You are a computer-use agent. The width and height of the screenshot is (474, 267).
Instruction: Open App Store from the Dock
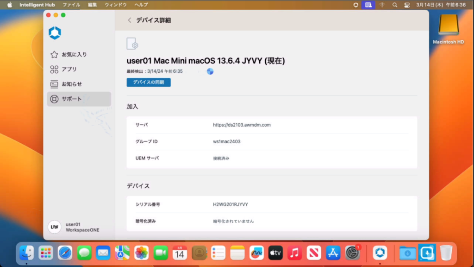point(333,253)
